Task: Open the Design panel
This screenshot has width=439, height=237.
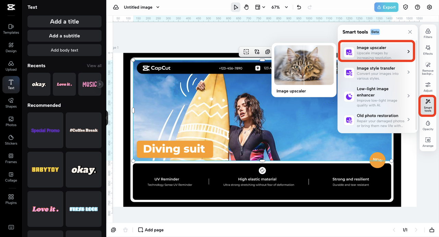Action: [11, 47]
